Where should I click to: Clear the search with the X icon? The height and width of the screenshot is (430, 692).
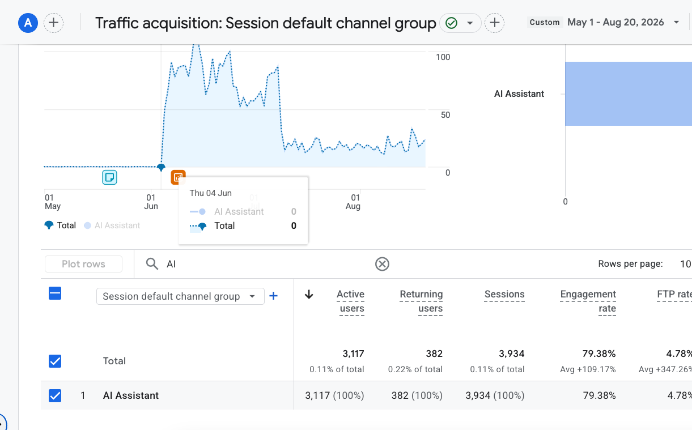pyautogui.click(x=383, y=264)
